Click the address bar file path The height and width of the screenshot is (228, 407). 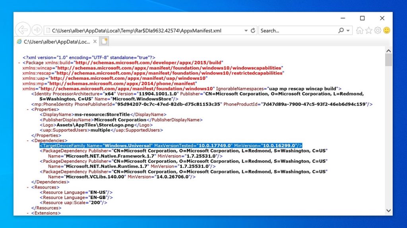[137, 31]
